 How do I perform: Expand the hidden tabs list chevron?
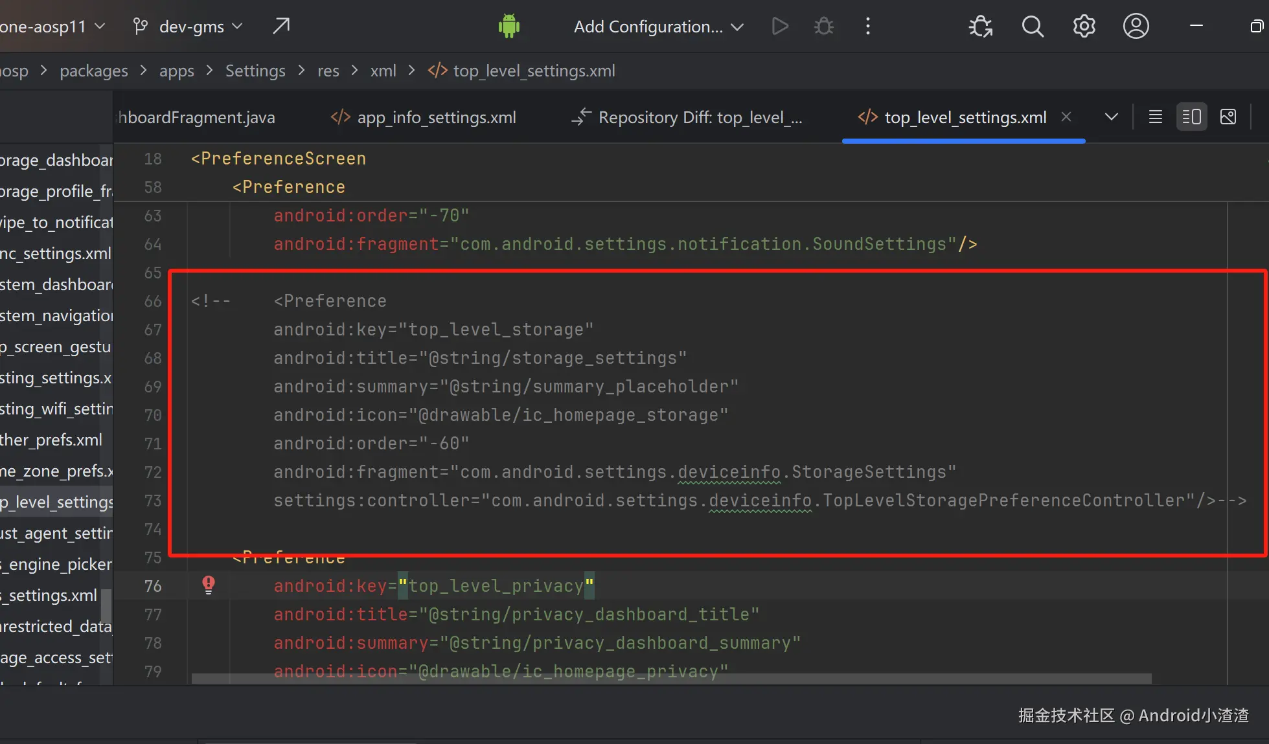1111,117
